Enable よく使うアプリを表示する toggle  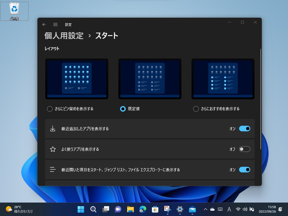pos(244,149)
